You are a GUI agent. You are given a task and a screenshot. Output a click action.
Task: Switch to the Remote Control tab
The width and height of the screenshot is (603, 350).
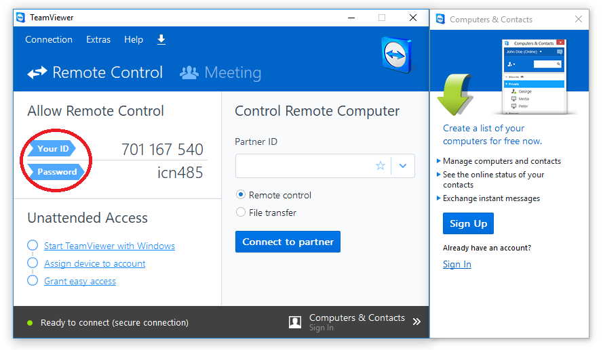[95, 72]
